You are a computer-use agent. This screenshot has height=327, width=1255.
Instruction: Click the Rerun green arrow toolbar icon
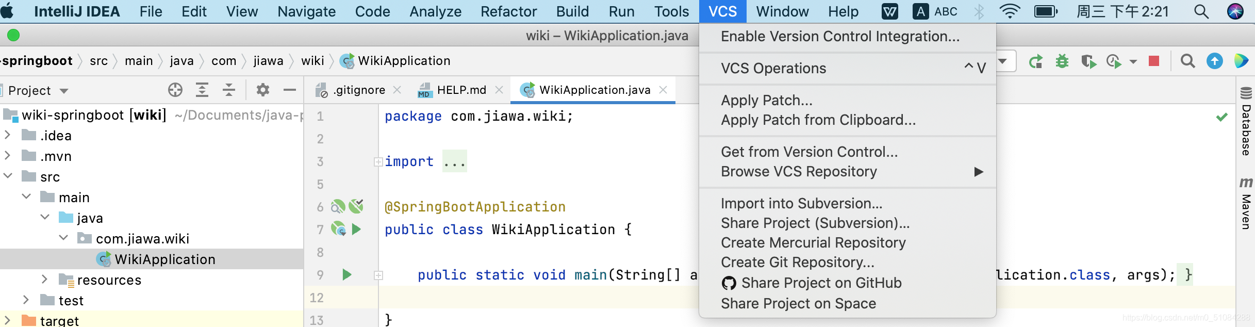click(x=1036, y=62)
